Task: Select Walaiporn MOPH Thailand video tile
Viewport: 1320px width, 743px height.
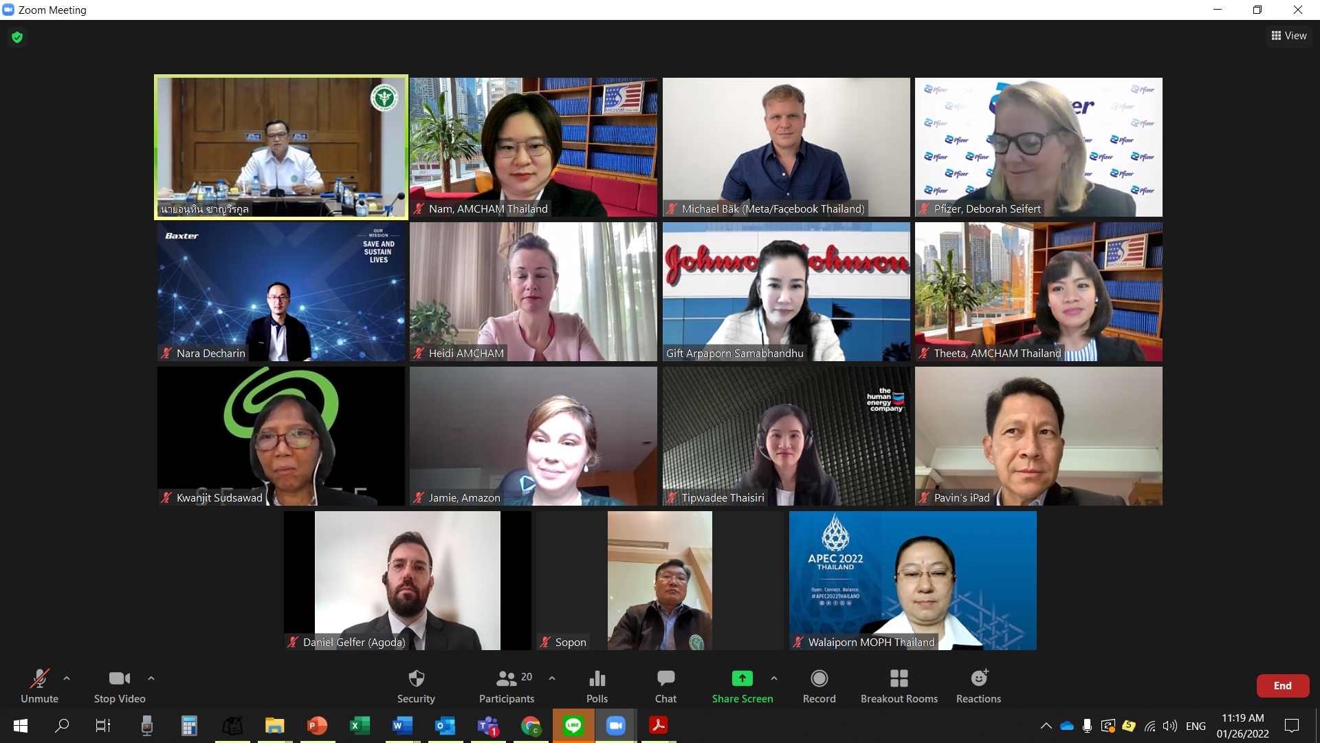Action: (x=913, y=581)
